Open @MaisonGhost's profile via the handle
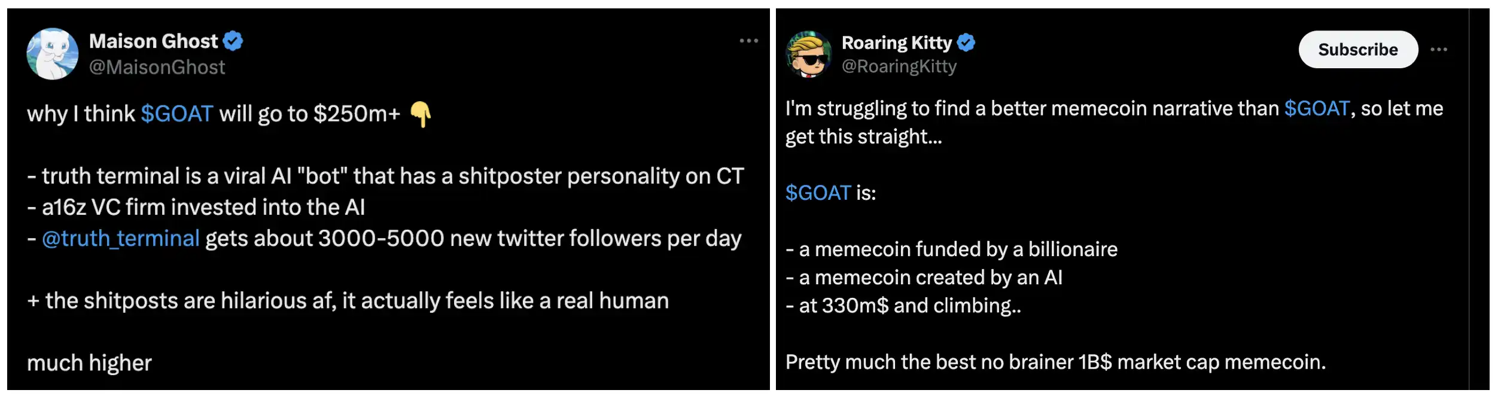1498x402 pixels. 157,67
